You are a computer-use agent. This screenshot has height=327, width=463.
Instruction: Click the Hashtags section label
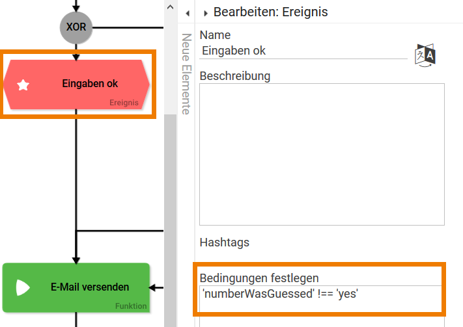tap(224, 242)
